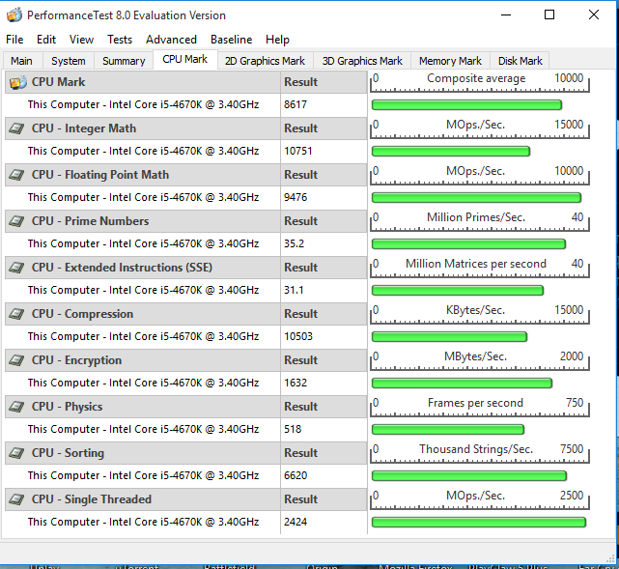Switch to the System tab
The height and width of the screenshot is (569, 619).
pyautogui.click(x=69, y=61)
